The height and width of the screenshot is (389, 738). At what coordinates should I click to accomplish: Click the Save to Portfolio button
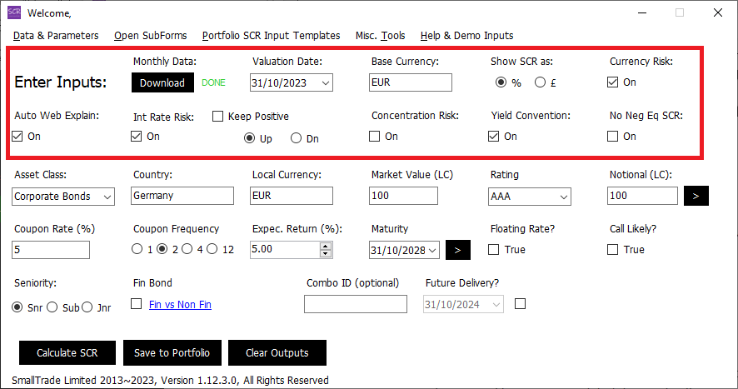tap(172, 353)
